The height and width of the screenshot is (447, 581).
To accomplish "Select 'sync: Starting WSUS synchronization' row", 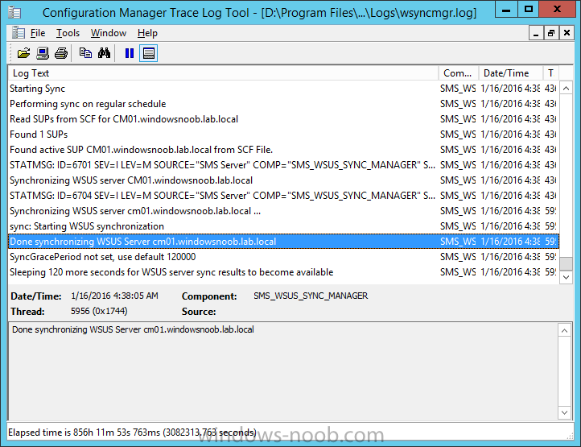I will [x=283, y=226].
